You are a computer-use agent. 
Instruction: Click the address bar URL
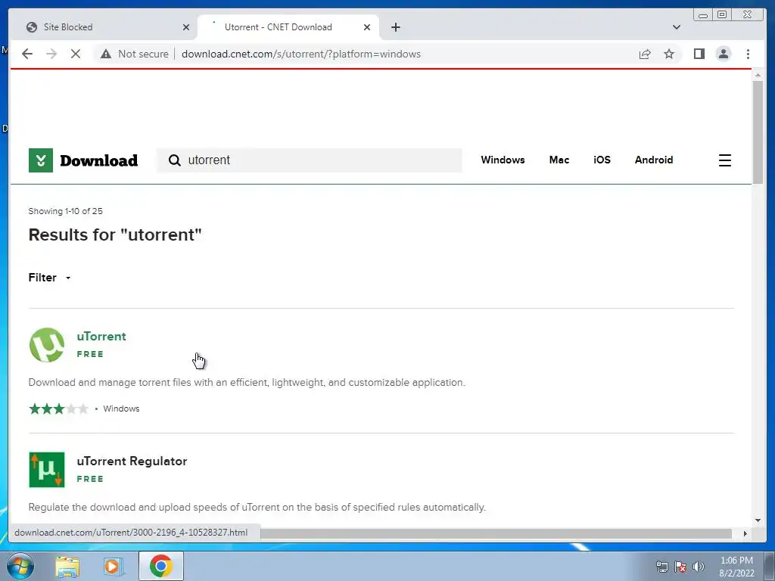coord(301,54)
